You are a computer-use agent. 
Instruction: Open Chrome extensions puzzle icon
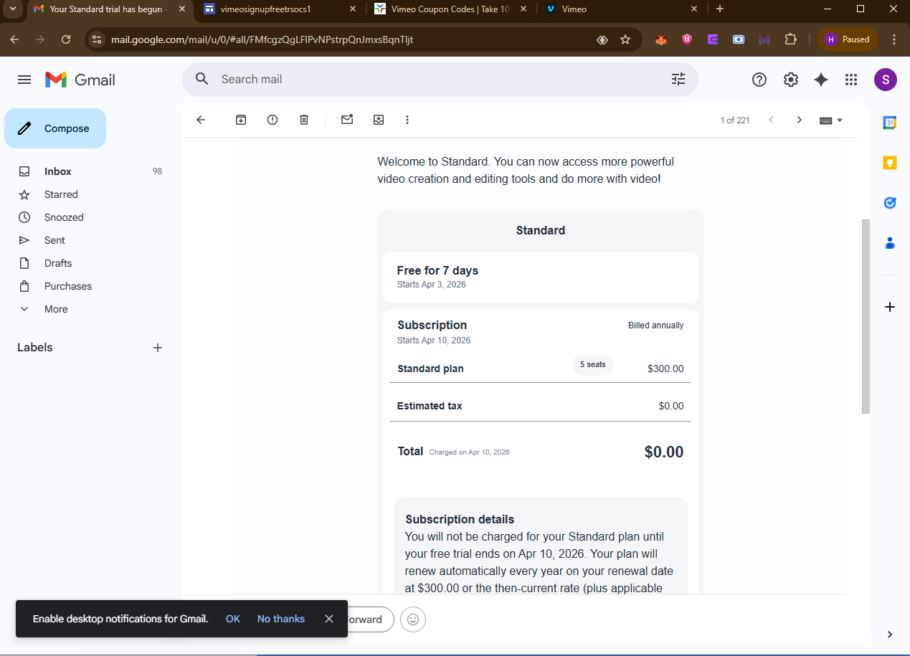(791, 39)
